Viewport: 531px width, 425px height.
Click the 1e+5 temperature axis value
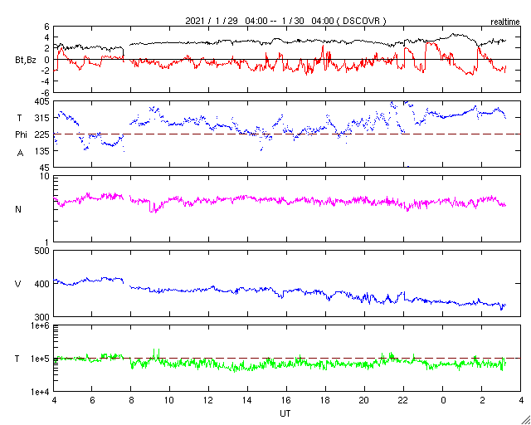click(41, 359)
